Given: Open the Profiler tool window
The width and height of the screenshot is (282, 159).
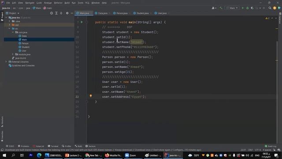Looking at the screenshot, I should pyautogui.click(x=67, y=146).
